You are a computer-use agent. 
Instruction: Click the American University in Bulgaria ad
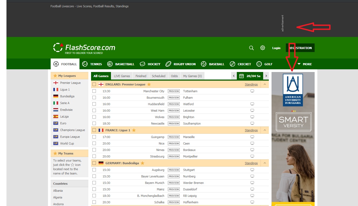[x=293, y=135]
